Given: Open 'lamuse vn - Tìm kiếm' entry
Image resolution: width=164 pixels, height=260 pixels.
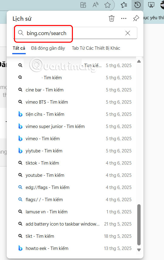Looking at the screenshot, I should point(75,212).
